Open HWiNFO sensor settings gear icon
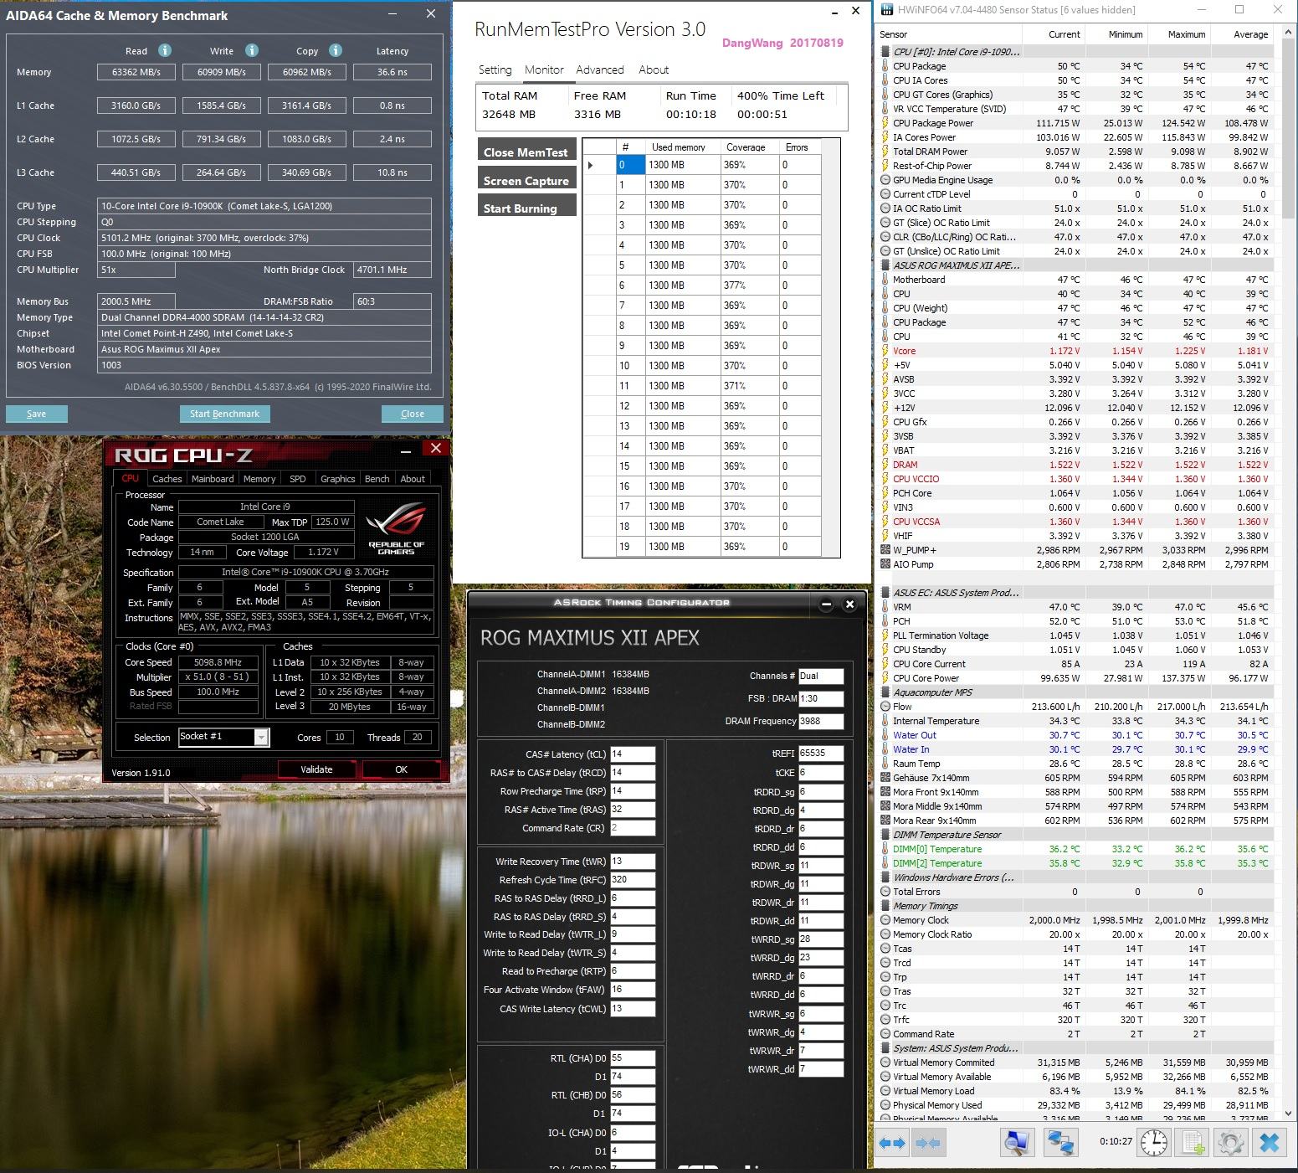The image size is (1298, 1173). coord(1230,1142)
